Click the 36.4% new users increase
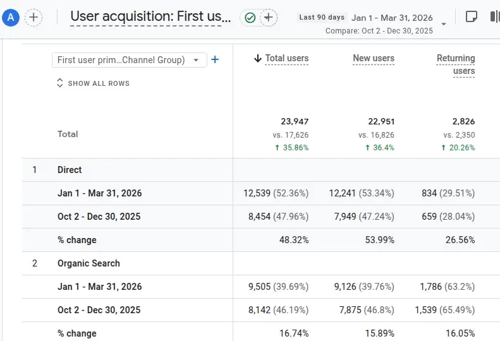 (379, 148)
